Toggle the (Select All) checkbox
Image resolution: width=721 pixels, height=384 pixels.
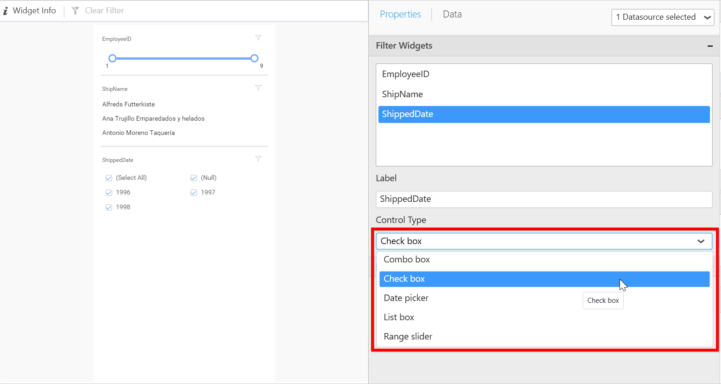pyautogui.click(x=109, y=178)
